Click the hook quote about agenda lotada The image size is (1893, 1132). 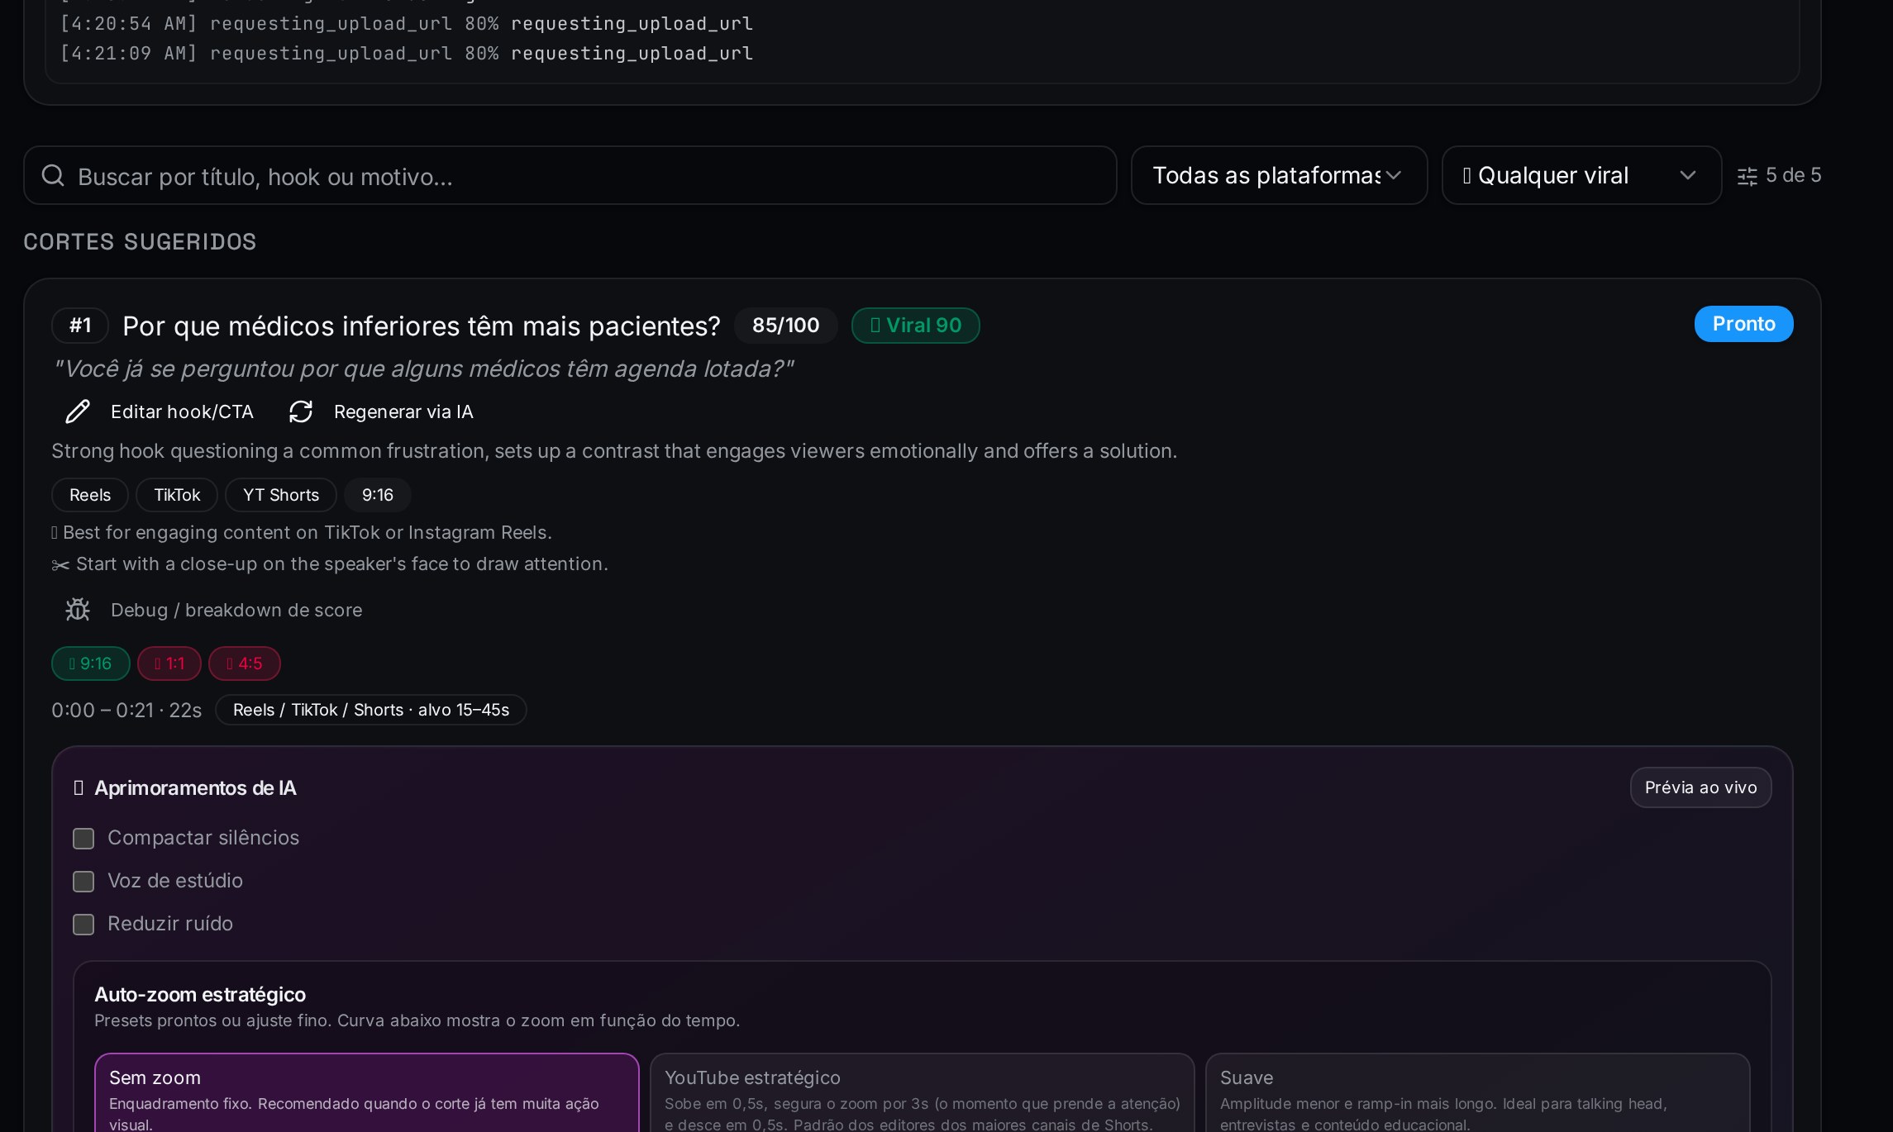point(422,369)
